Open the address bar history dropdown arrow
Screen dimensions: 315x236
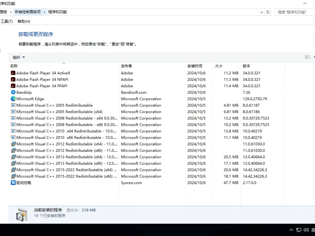click(x=261, y=12)
